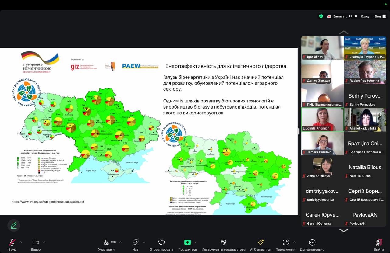Expand audio options arrow next to Звук
Viewport: 390px width, 253px height.
tap(21, 242)
